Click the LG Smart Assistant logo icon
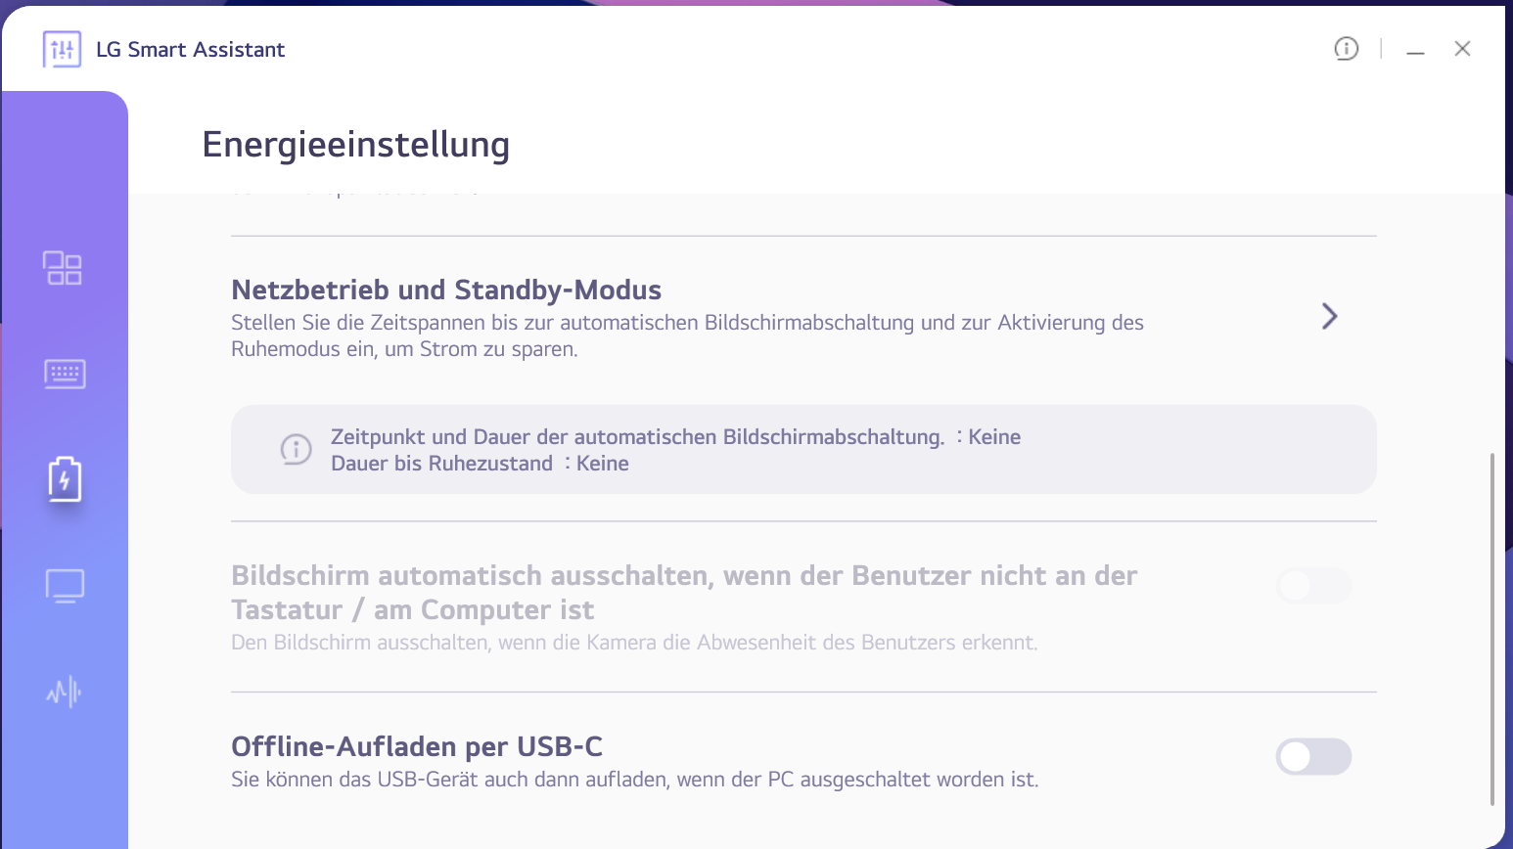 tap(62, 49)
